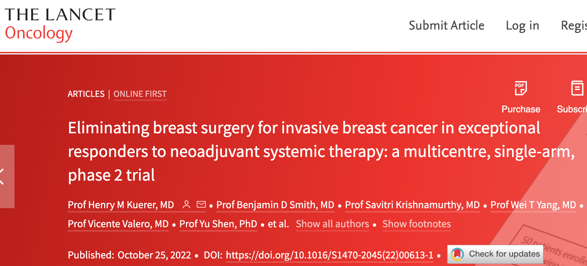This screenshot has height=266, width=587.
Task: Click the email envelope icon beside Kuerer
Action: click(x=201, y=205)
